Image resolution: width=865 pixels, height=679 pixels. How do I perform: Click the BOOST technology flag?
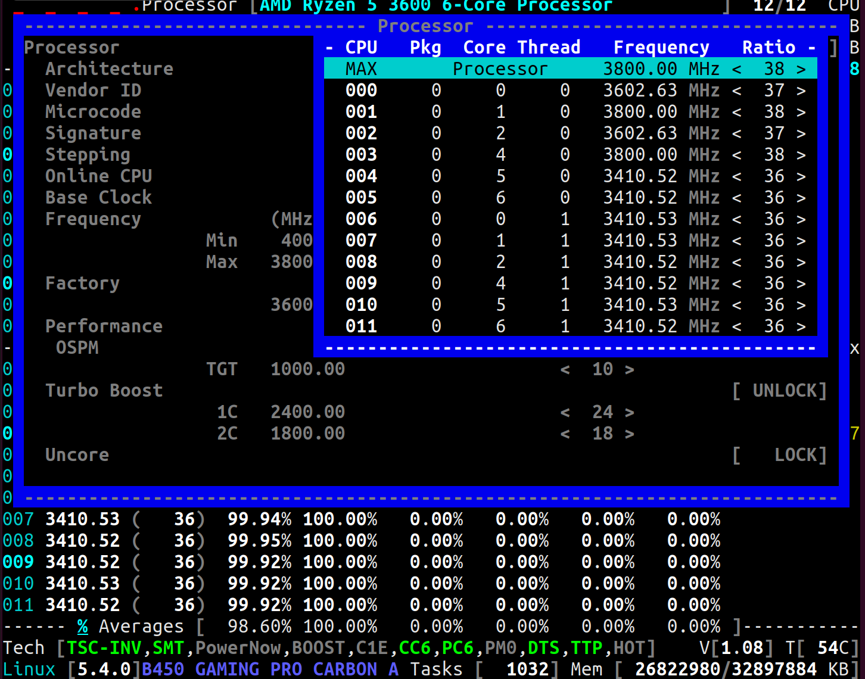click(318, 648)
